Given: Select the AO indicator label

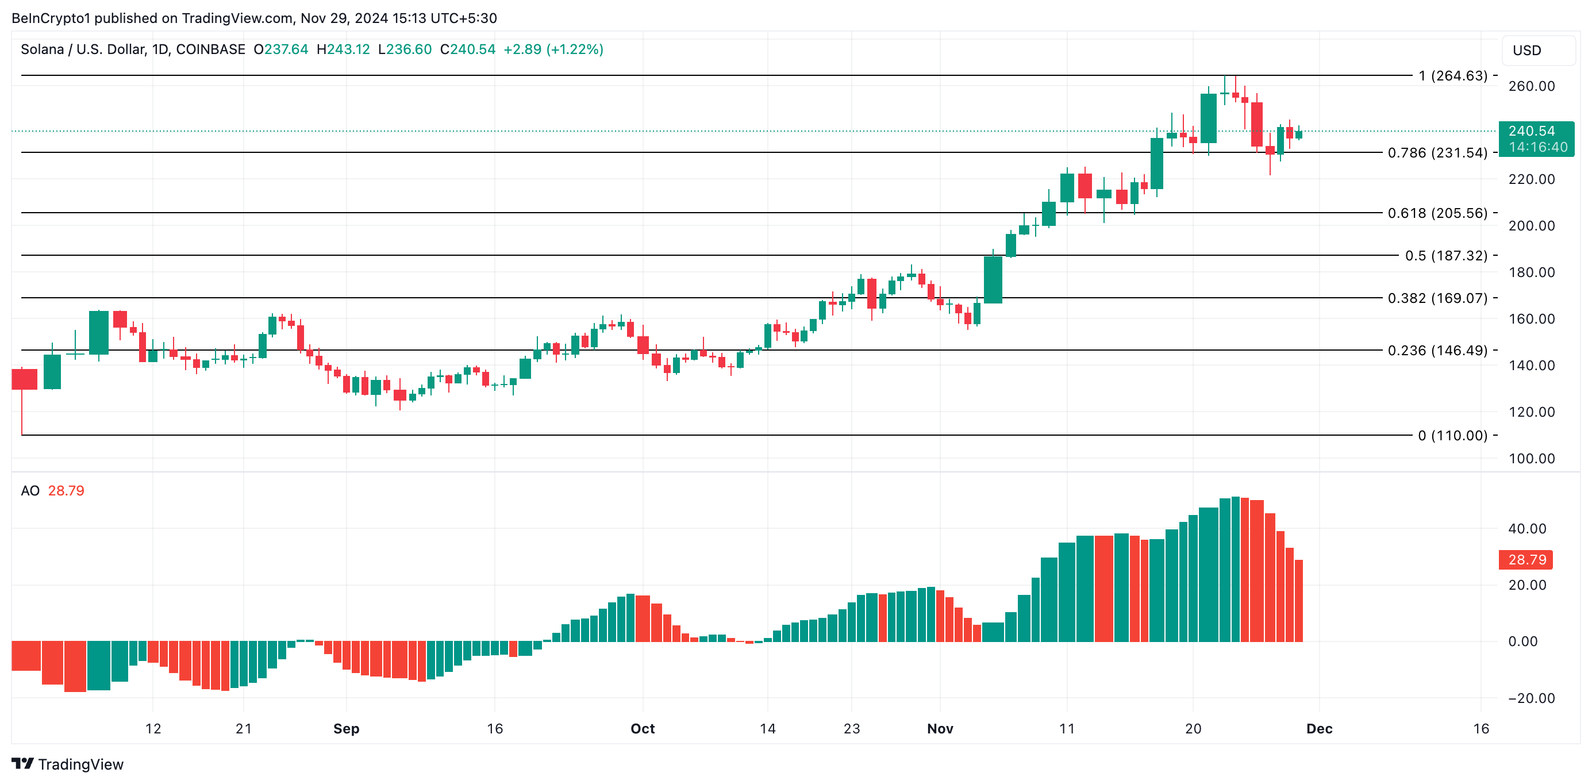Looking at the screenshot, I should point(30,491).
